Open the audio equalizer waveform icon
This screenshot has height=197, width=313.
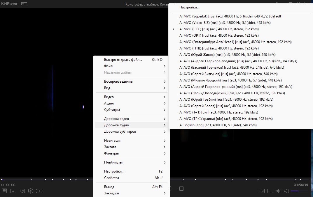pos(279,191)
